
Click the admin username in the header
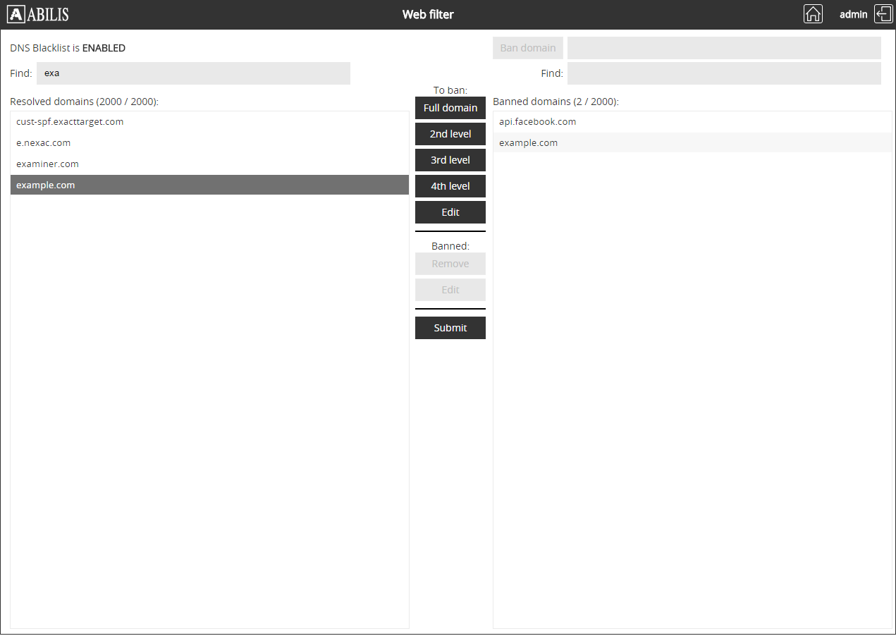coord(853,14)
